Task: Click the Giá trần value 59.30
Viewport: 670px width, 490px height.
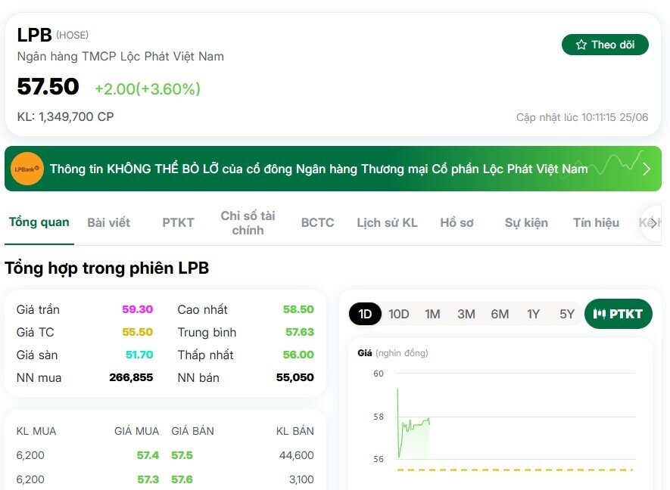Action: pyautogui.click(x=137, y=309)
